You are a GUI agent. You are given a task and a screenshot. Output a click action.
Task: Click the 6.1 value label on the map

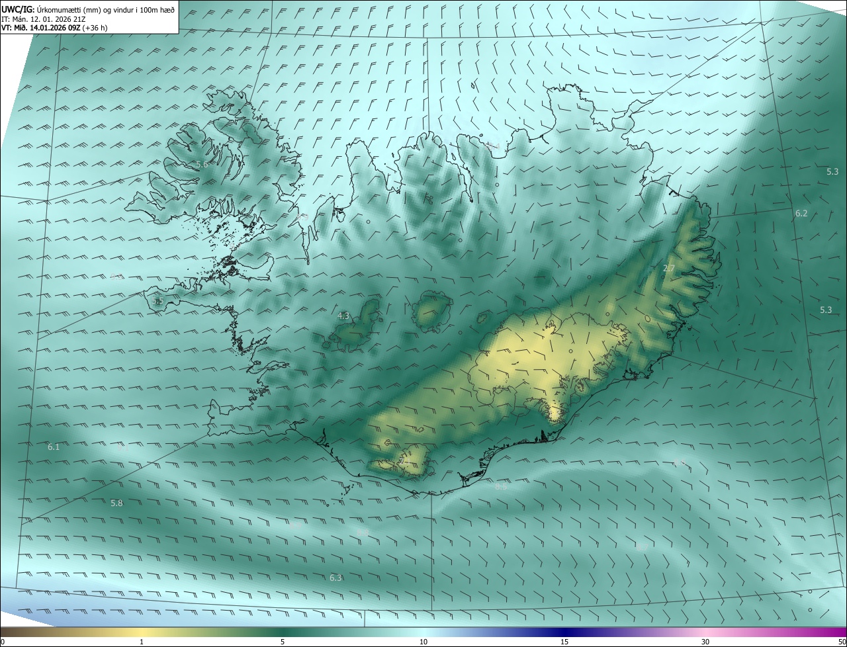click(54, 447)
